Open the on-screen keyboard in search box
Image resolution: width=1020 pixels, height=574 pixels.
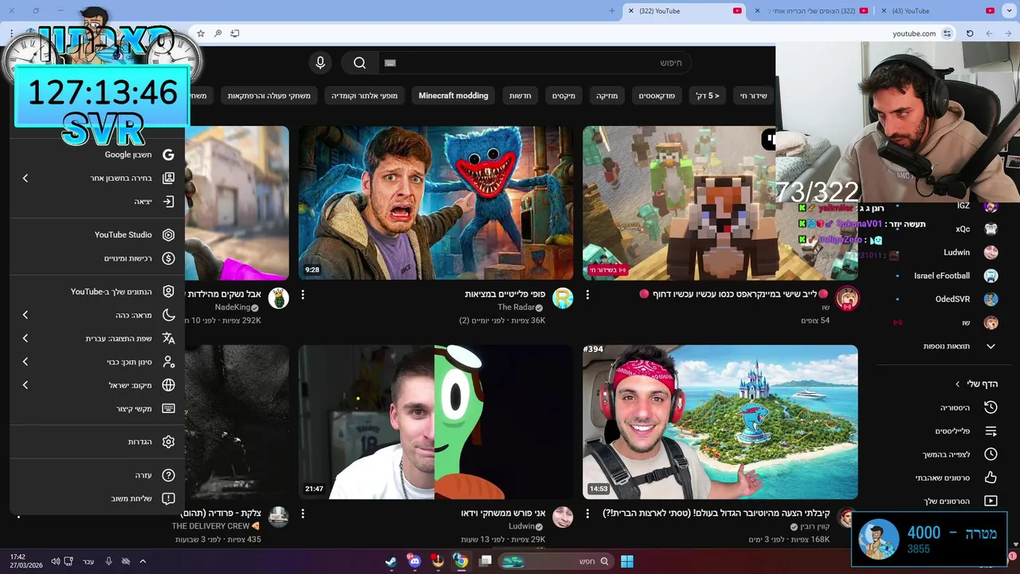390,63
